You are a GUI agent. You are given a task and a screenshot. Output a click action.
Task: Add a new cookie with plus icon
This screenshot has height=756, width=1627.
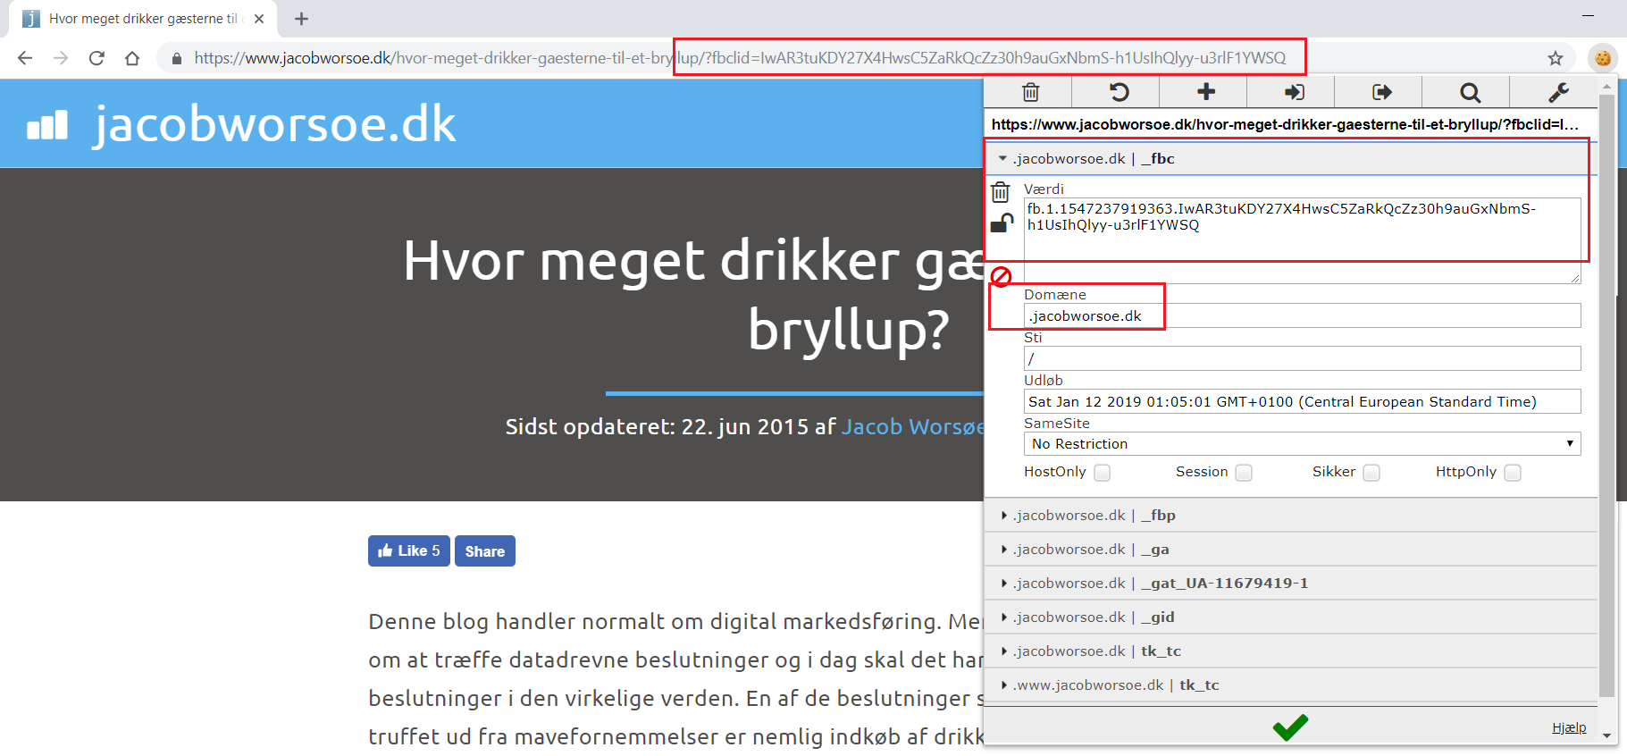point(1206,92)
